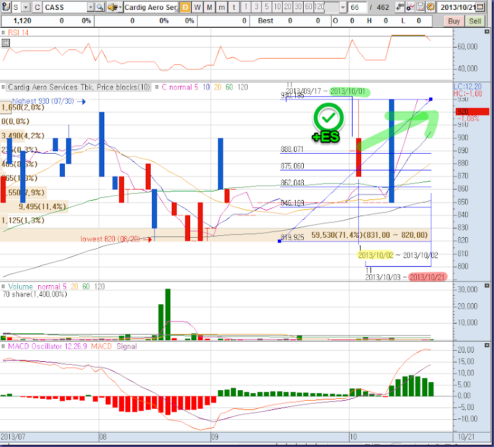Click the left-right arrows sync icon
The width and height of the screenshot is (494, 447).
point(400,7)
